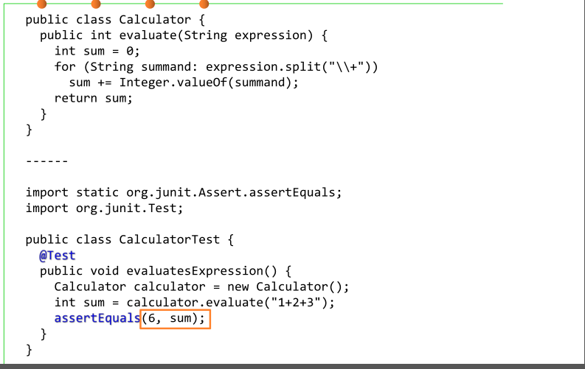
Task: Select the fourth orange dot marker
Action: point(204,4)
